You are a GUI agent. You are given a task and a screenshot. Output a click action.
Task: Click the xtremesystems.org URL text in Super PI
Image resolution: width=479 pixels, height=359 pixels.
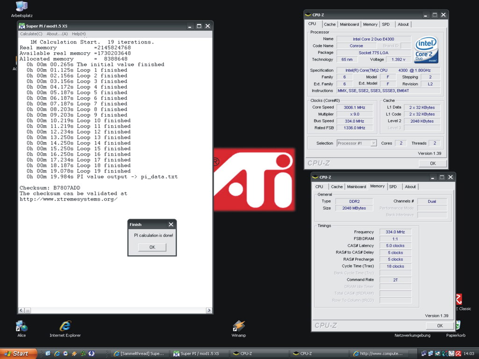pyautogui.click(x=68, y=199)
